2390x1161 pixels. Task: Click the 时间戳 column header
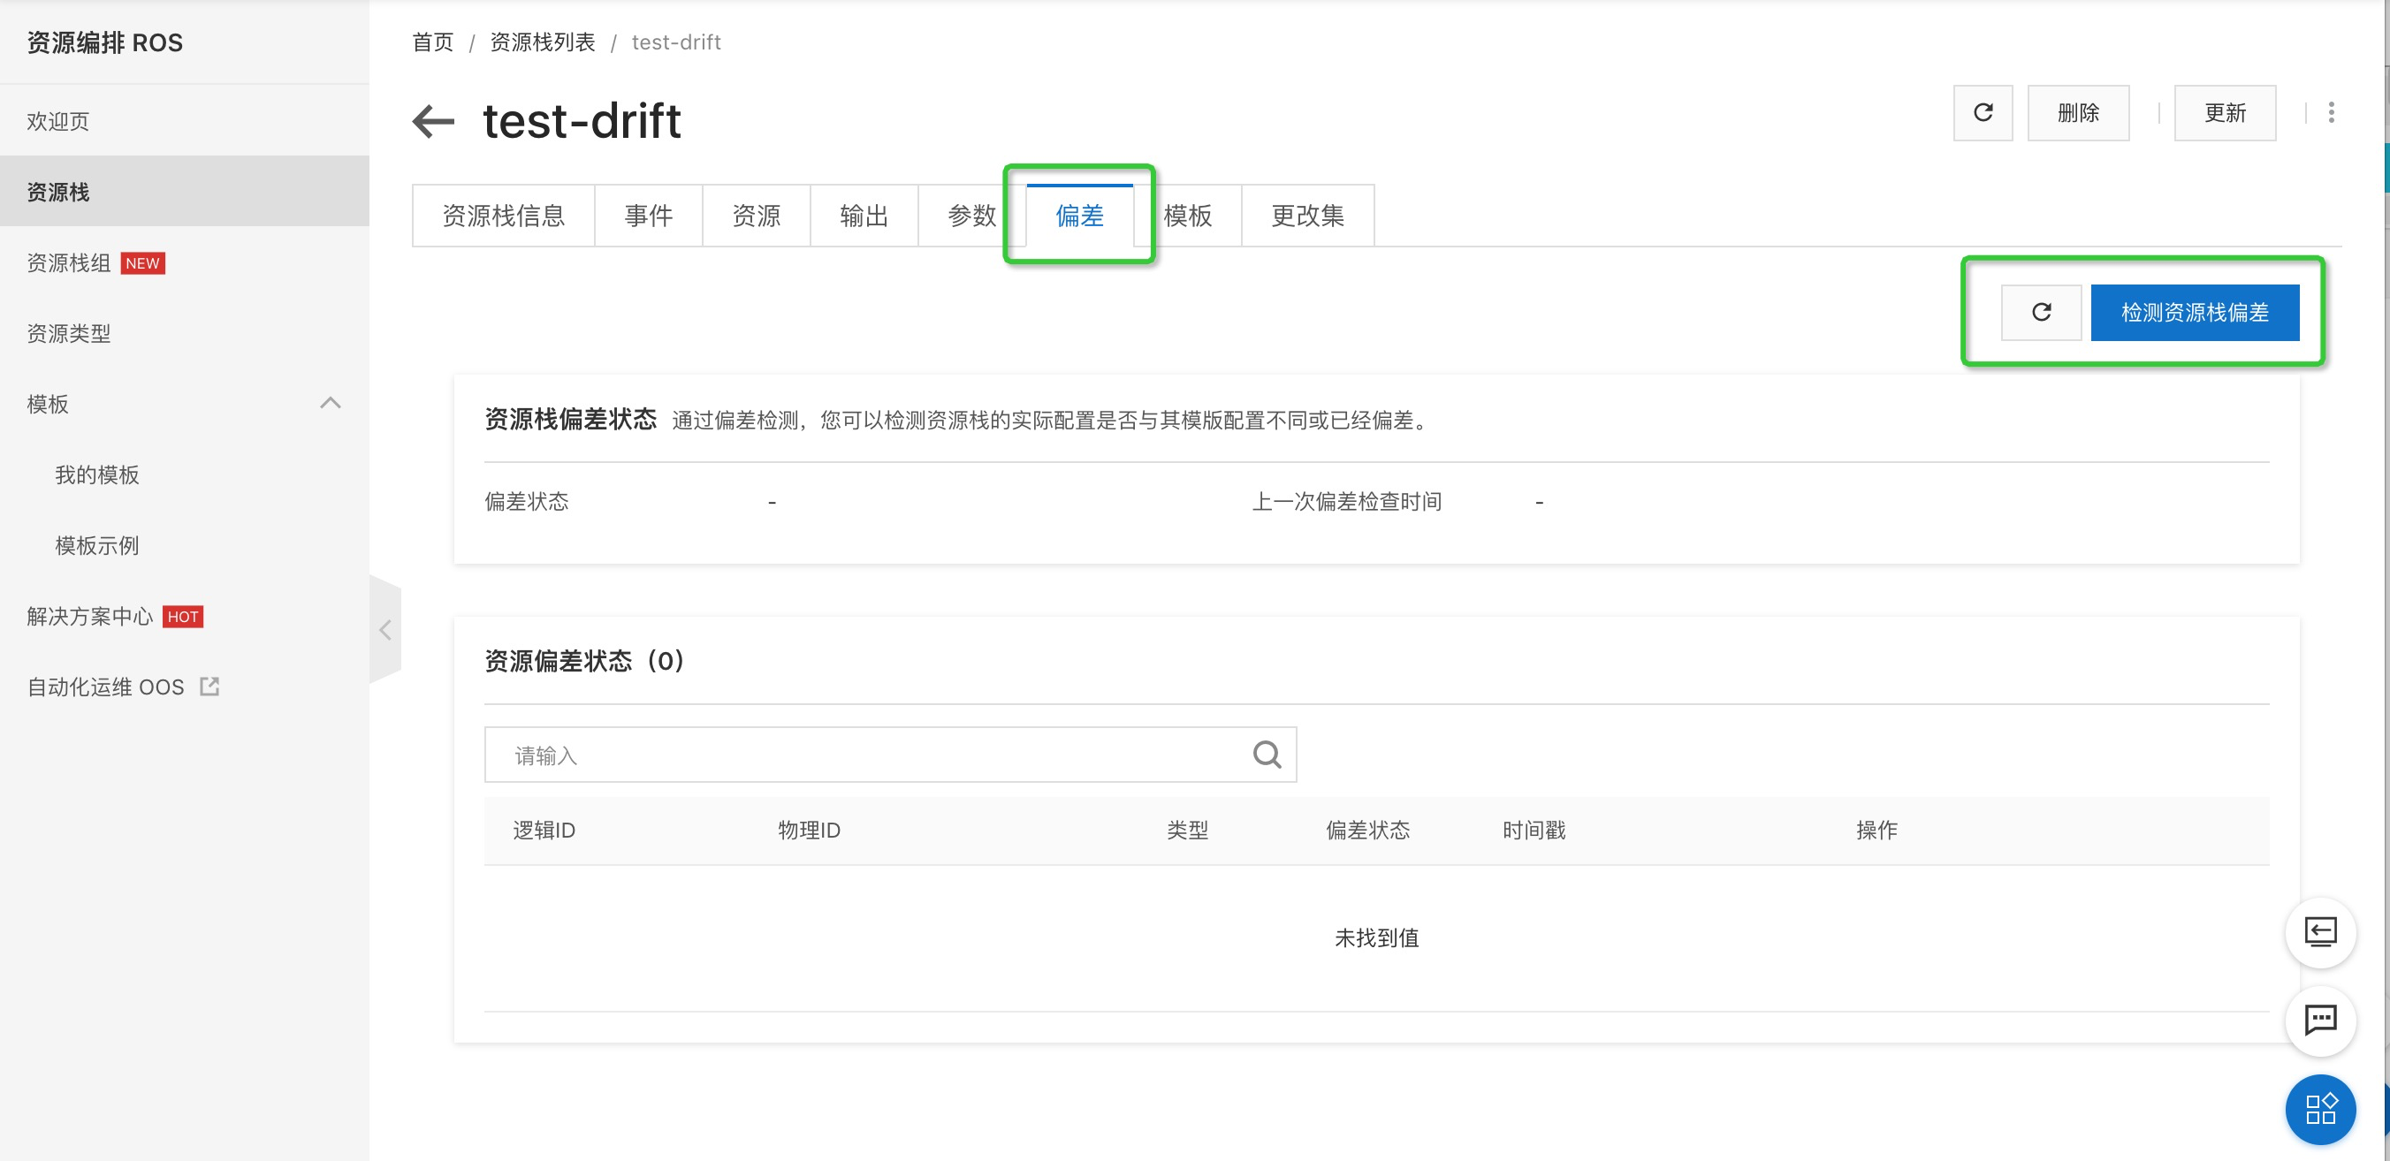click(1534, 831)
